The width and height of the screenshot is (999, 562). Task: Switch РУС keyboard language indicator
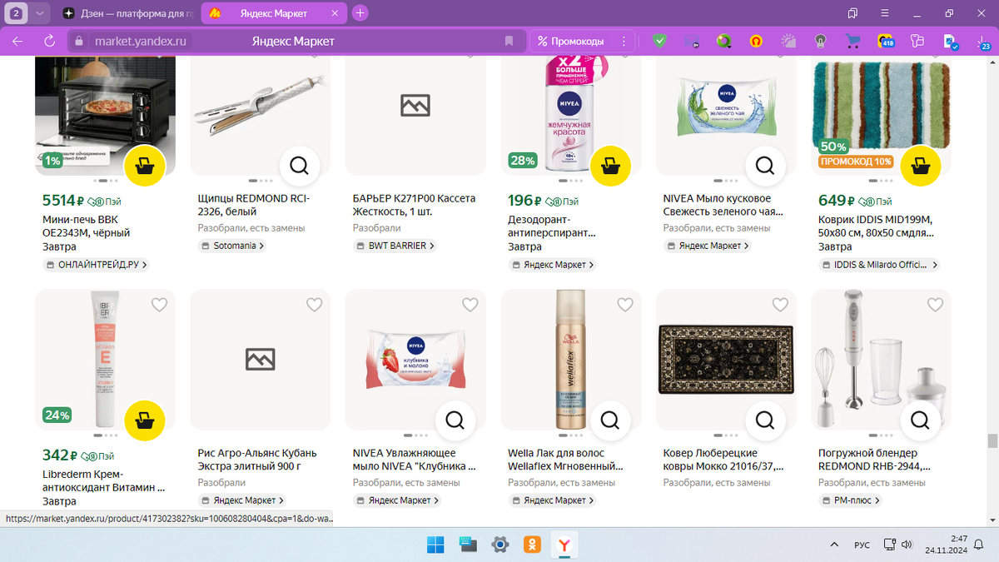tap(862, 545)
